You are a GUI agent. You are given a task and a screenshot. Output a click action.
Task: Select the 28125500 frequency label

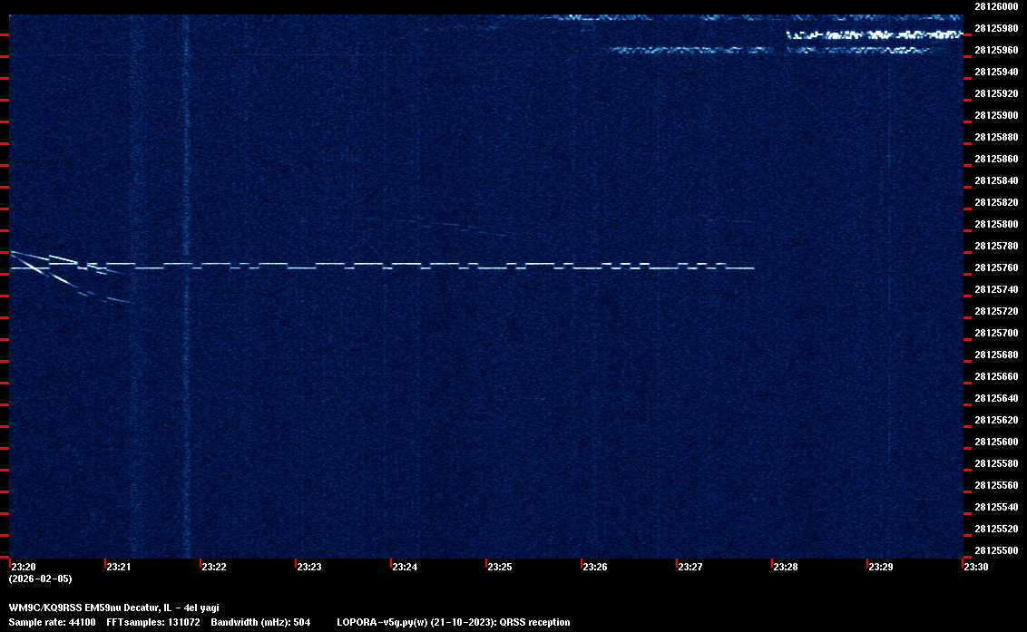(x=995, y=550)
